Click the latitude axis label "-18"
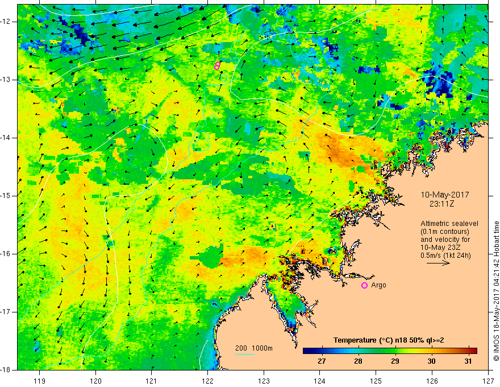 tap(6, 370)
